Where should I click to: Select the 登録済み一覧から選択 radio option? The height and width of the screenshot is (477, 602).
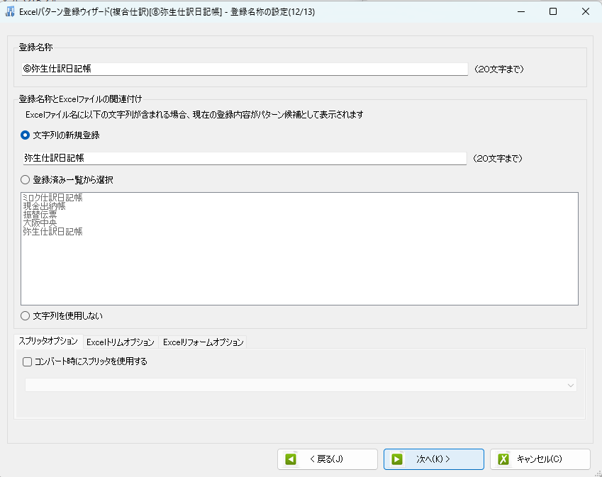click(x=26, y=180)
